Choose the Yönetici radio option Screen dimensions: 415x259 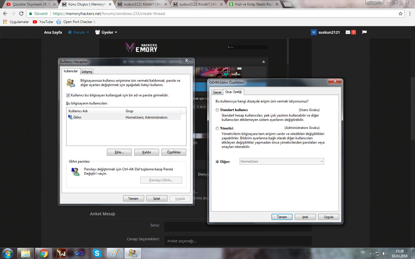pyautogui.click(x=217, y=128)
